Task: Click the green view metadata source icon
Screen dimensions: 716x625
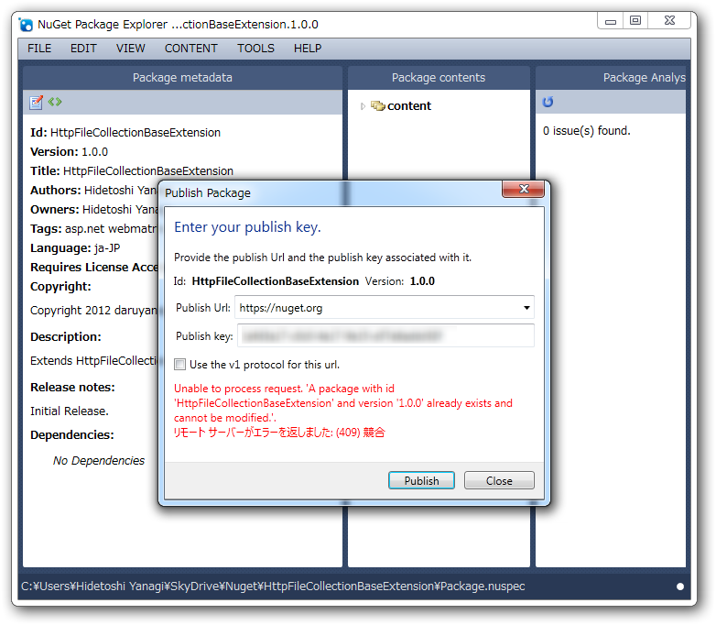Action: (55, 102)
